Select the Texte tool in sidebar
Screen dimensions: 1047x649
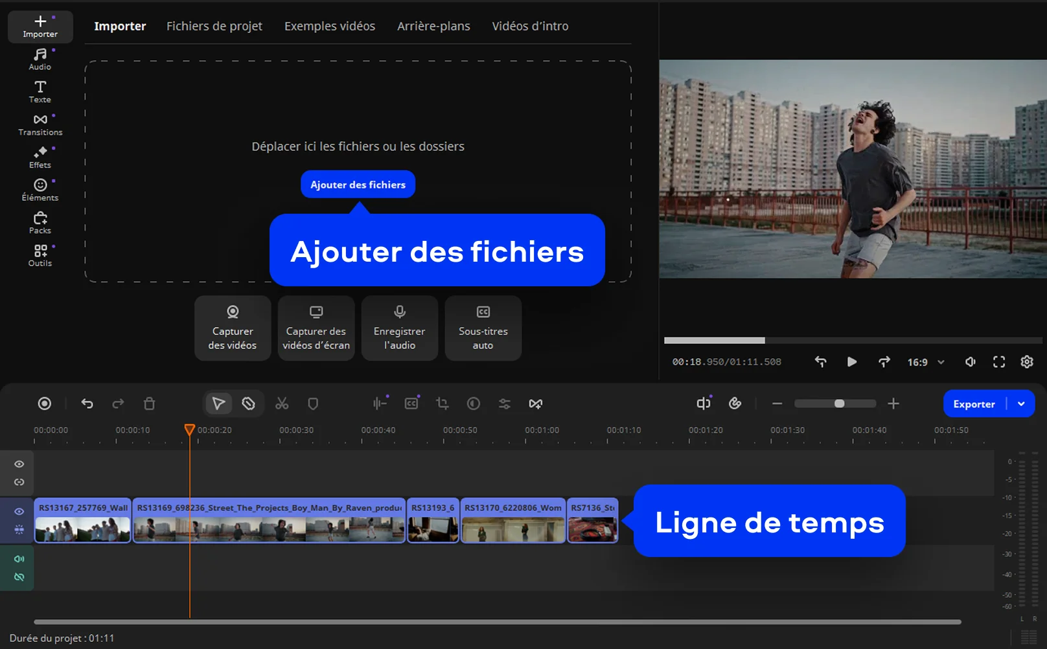pyautogui.click(x=40, y=92)
